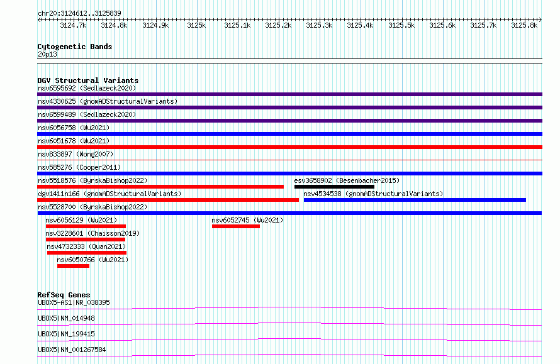
Task: Open dgv1411n166 (gnomADStructuralVariants) label
Action: tap(109, 194)
